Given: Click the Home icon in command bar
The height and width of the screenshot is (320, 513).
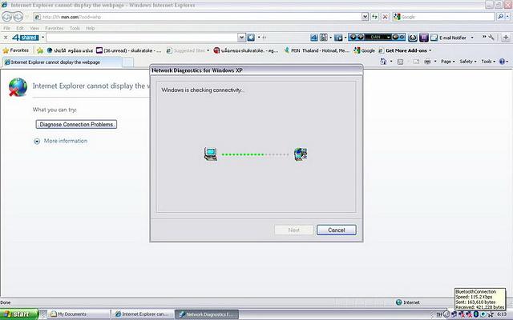Looking at the screenshot, I should (383, 62).
